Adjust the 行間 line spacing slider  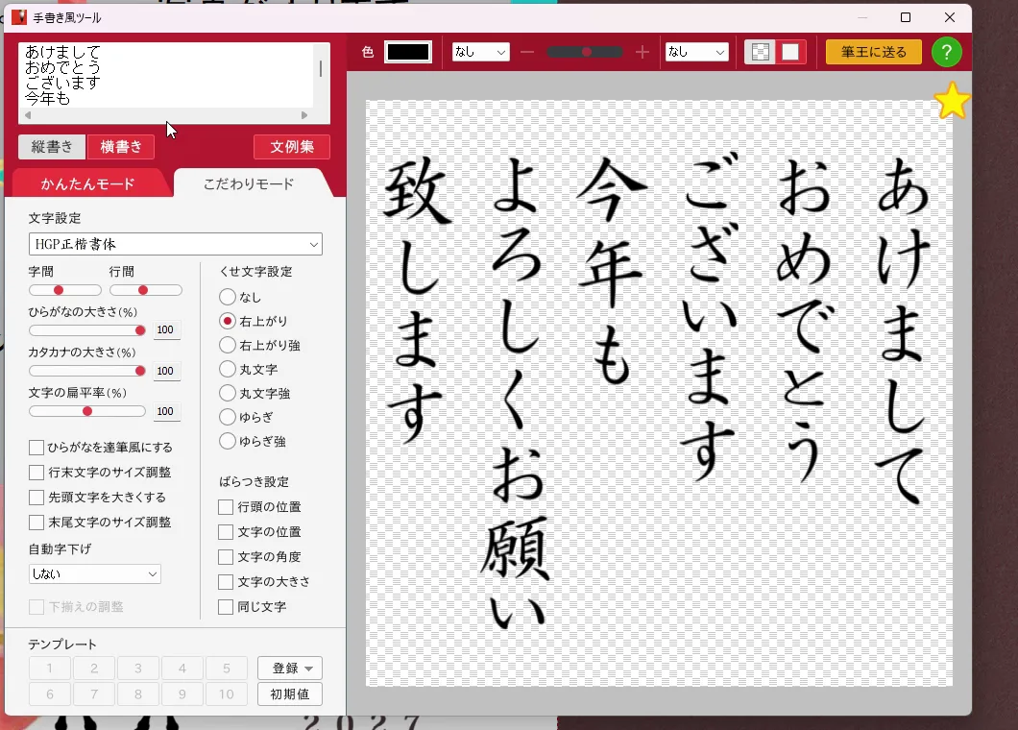145,290
